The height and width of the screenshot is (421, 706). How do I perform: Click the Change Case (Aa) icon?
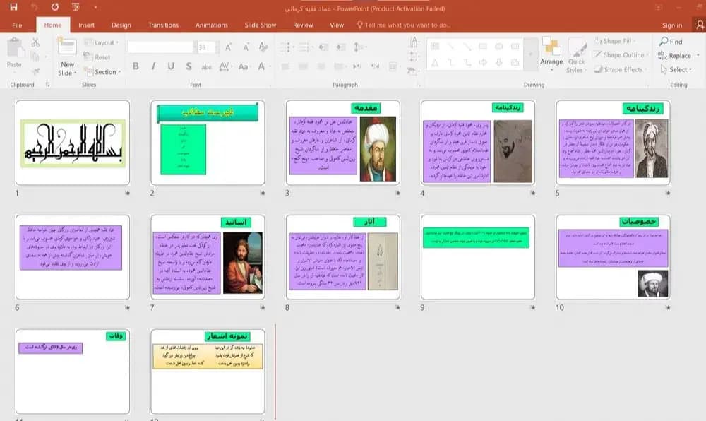tap(244, 66)
